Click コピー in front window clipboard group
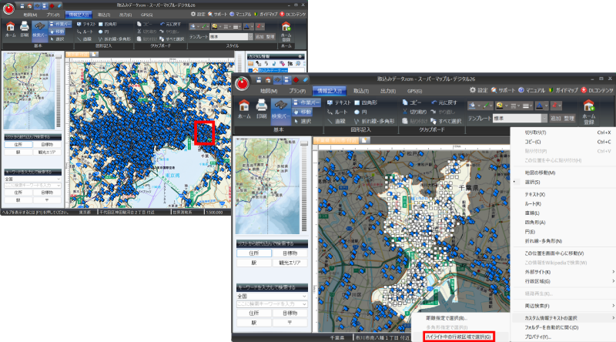Image resolution: width=616 pixels, height=342 pixels. [412, 102]
